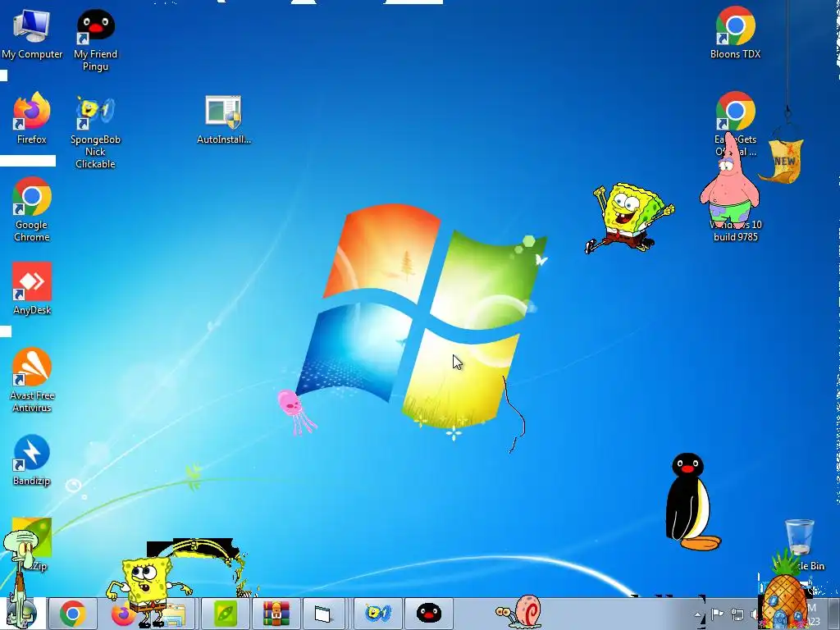The width and height of the screenshot is (840, 630).
Task: Select the Windows 10 build 9785 shortcut
Action: (735, 231)
